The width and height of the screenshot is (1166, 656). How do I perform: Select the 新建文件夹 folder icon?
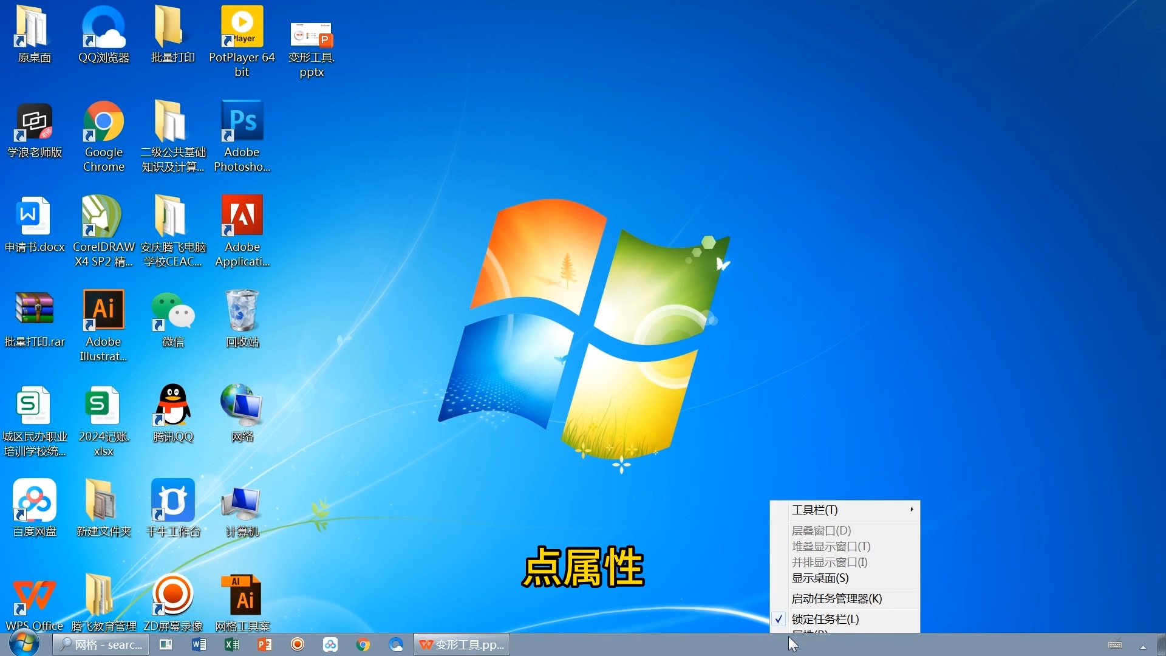[x=104, y=508]
